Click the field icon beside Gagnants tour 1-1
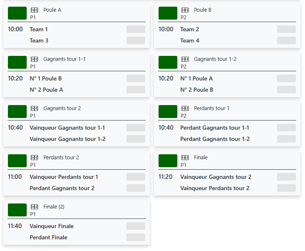 [34, 59]
